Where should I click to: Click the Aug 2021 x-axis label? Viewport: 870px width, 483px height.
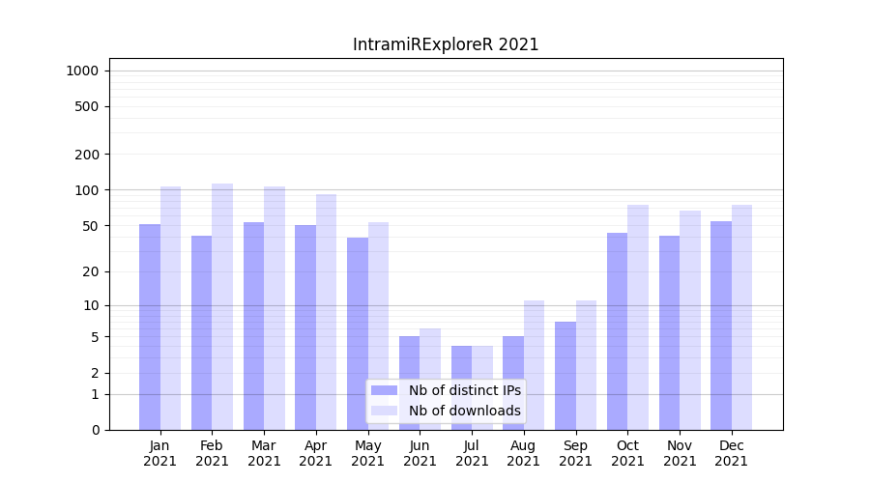tap(524, 453)
